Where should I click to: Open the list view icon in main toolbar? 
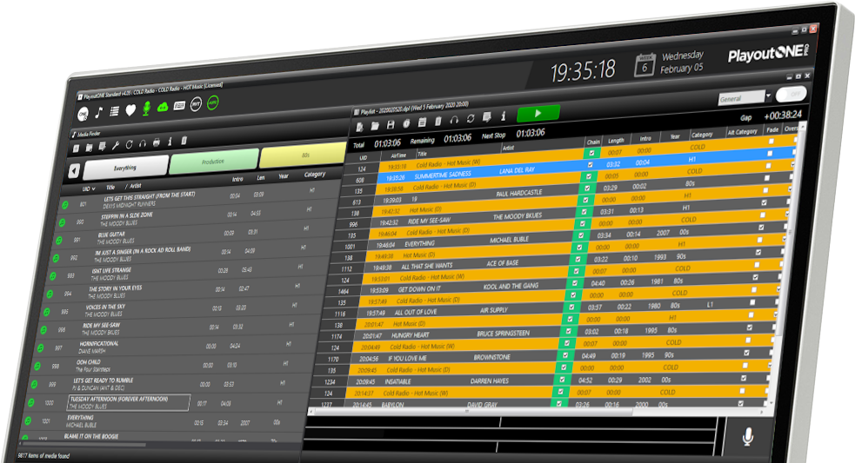[115, 112]
